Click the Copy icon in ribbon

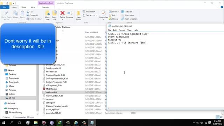(x=15, y=13)
